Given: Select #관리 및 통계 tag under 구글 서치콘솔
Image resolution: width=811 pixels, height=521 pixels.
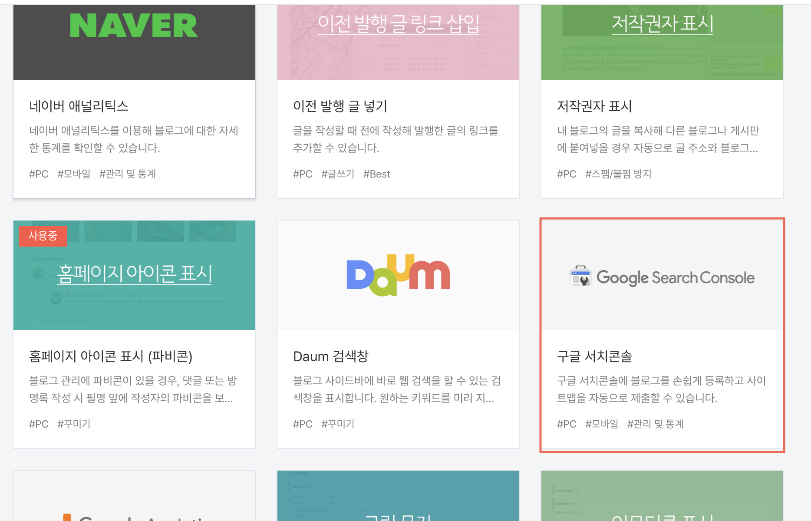Looking at the screenshot, I should [x=656, y=424].
